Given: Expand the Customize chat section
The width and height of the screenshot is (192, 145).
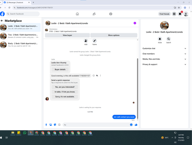Looking at the screenshot, I should click(164, 49).
